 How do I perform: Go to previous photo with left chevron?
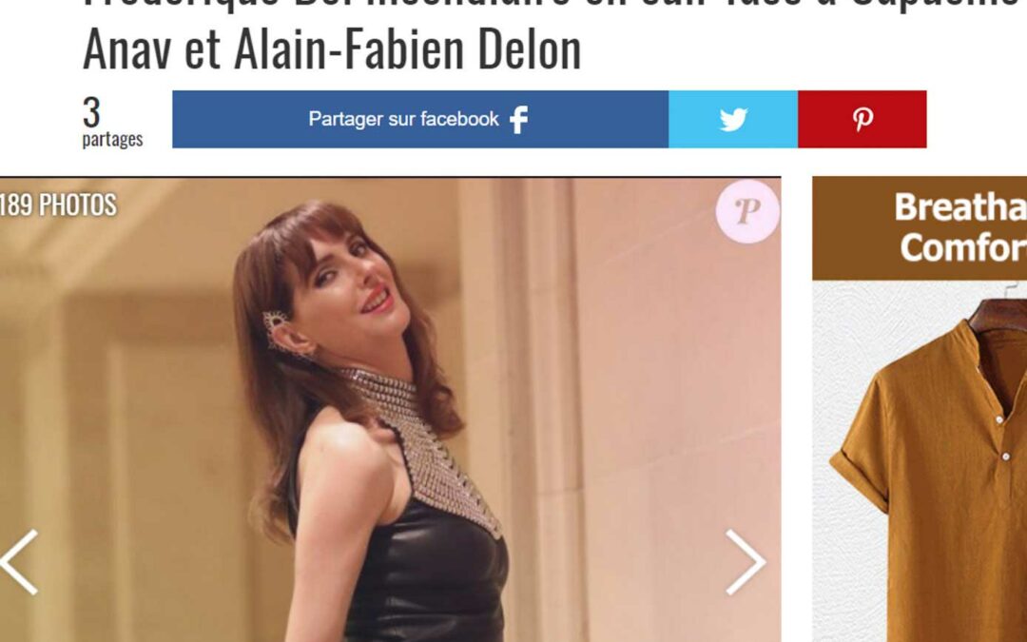pos(19,562)
